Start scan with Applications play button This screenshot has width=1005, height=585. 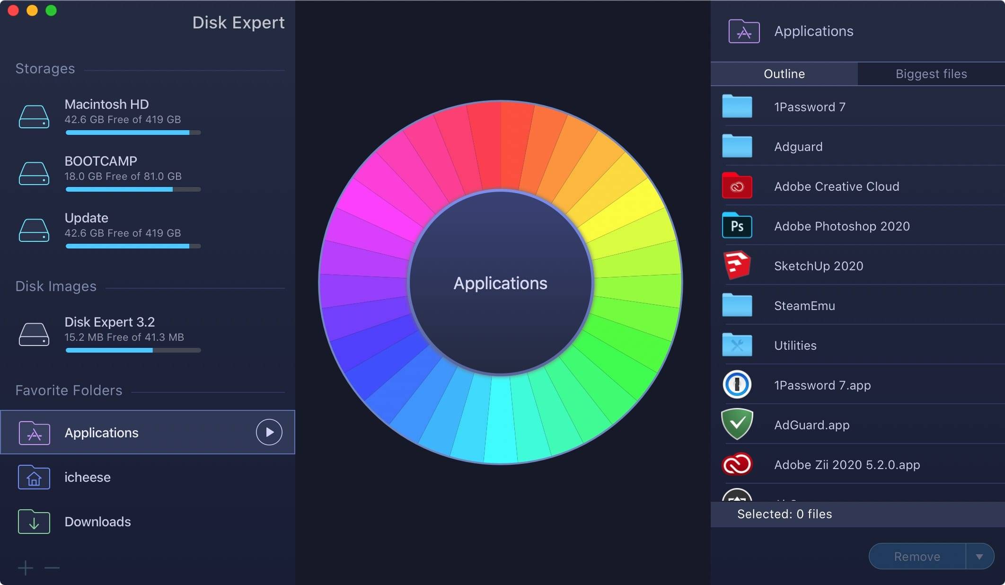[269, 432]
